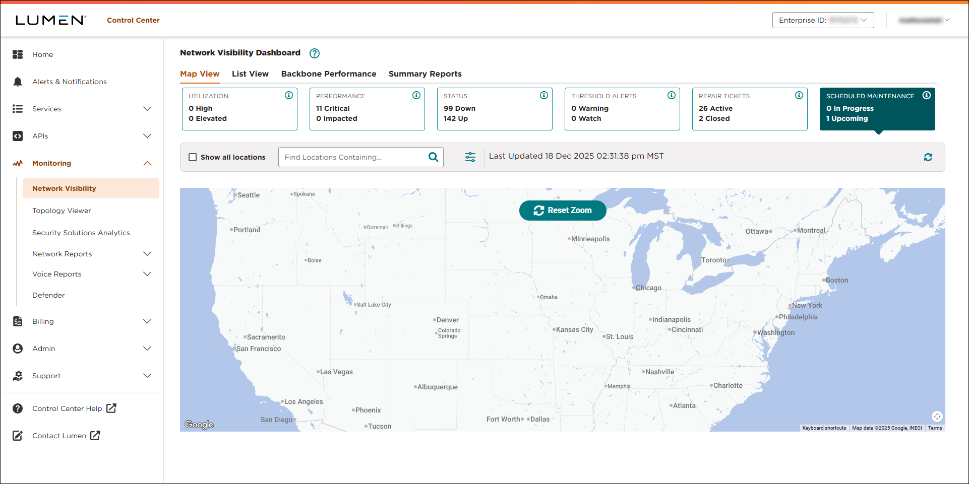
Task: Click the Reset Zoom button on the map
Action: pos(563,210)
